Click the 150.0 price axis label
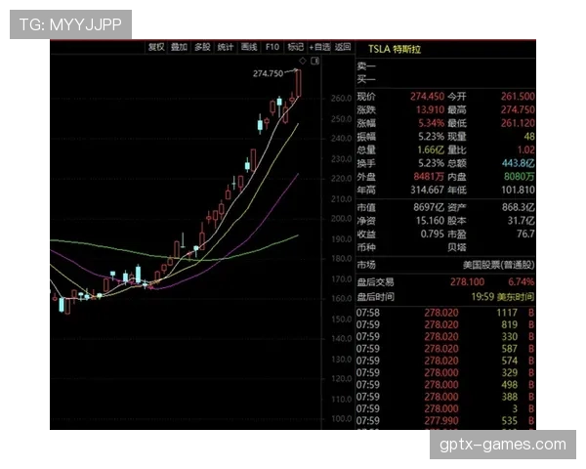This screenshot has width=586, height=469. tap(341, 320)
